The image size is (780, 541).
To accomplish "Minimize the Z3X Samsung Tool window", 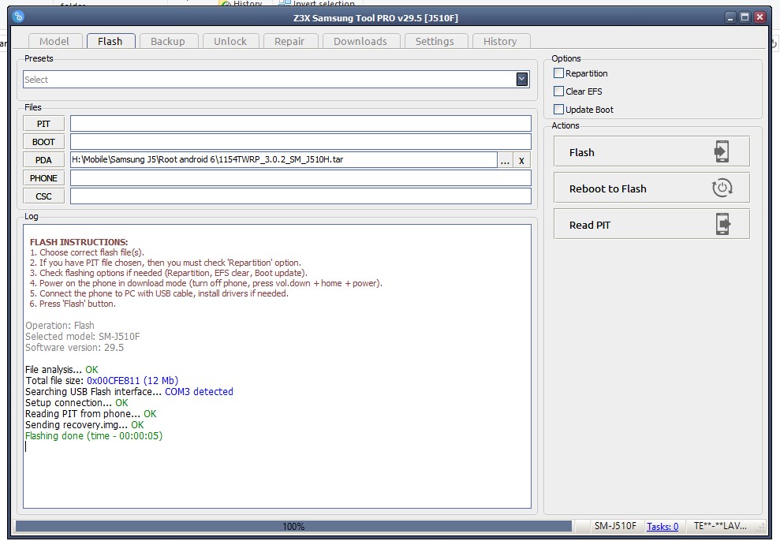I will (730, 17).
